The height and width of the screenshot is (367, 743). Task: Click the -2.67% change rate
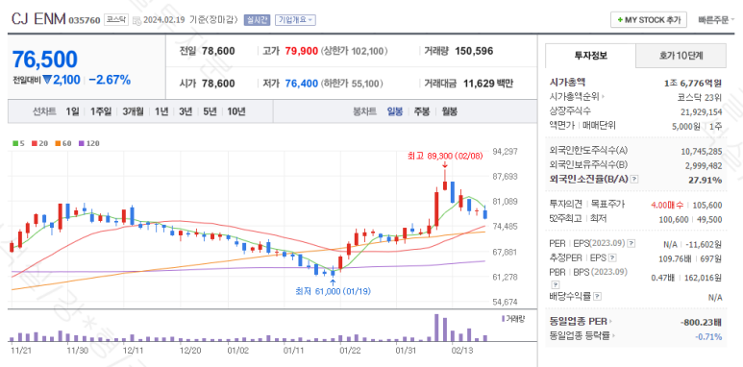pyautogui.click(x=110, y=80)
